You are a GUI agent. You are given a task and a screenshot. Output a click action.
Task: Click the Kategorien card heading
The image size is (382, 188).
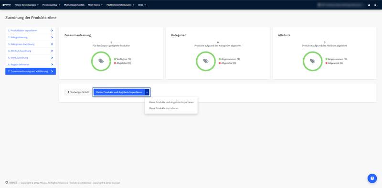click(x=179, y=35)
